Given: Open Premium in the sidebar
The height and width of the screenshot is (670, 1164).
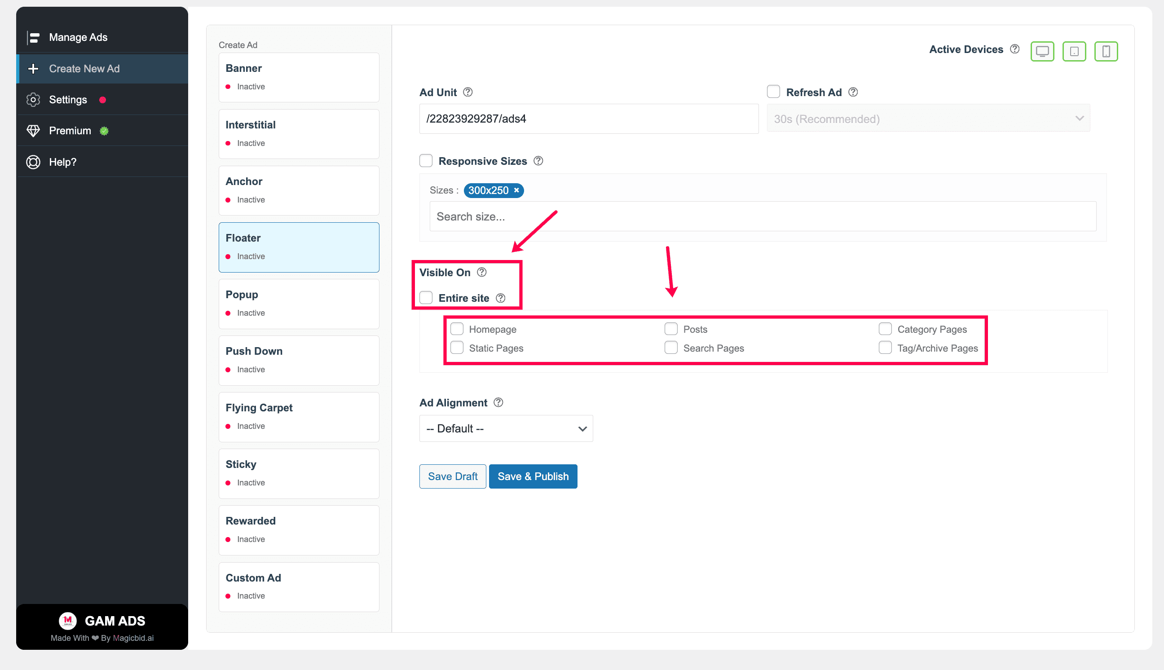Looking at the screenshot, I should pyautogui.click(x=101, y=131).
